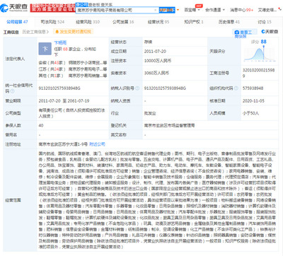Switch to the 经营状况 95 tab
Screen dimensions: 283x256
click(158, 22)
